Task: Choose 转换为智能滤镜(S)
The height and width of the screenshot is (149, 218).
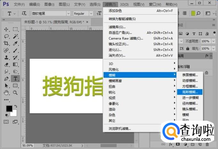Action: coord(140,19)
